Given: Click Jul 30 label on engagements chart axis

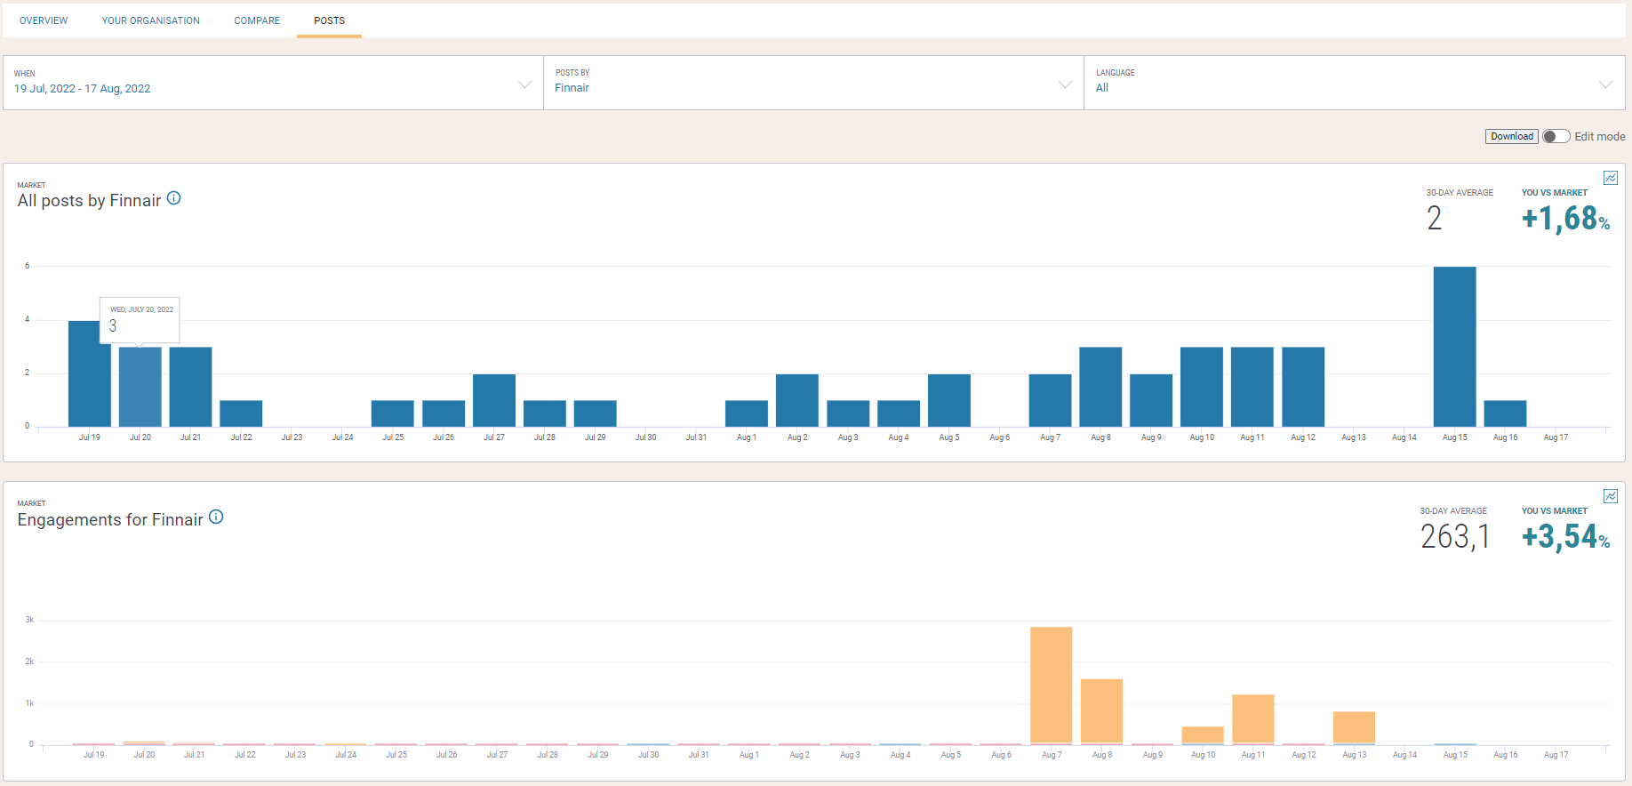Looking at the screenshot, I should click(648, 755).
